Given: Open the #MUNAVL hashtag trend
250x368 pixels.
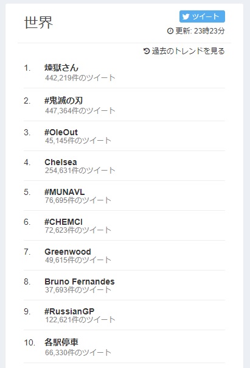Looking at the screenshot, I should tap(64, 192).
